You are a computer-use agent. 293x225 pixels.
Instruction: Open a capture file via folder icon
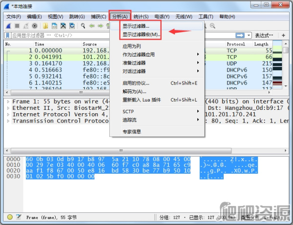[x=45, y=26]
